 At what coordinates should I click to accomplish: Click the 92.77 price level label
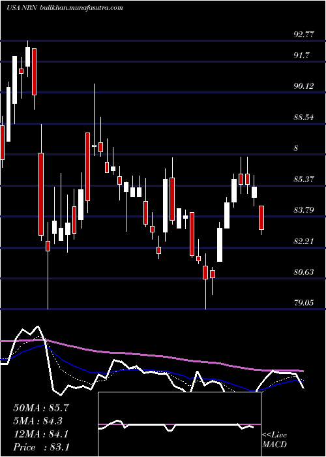coord(304,35)
